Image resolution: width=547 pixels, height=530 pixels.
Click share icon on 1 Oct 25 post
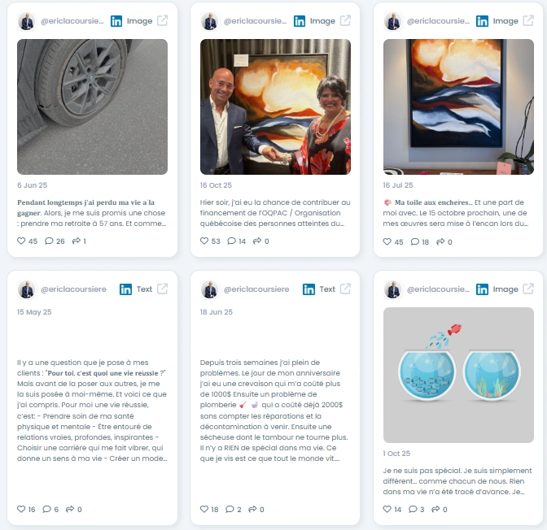435,509
